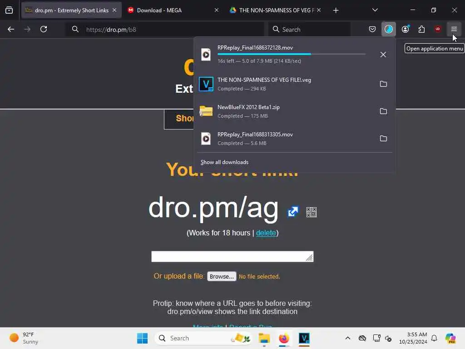Screen dimensions: 465x349
Task: Show the QR code for dro.pm/ag
Action: pos(311,212)
